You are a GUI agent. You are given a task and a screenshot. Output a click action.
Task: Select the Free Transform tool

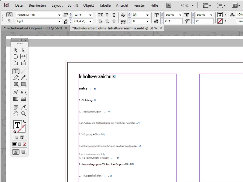pos(23,93)
